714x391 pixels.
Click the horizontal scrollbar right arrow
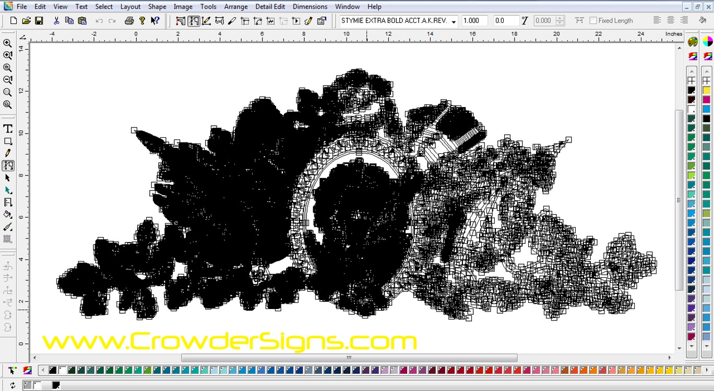pyautogui.click(x=670, y=358)
